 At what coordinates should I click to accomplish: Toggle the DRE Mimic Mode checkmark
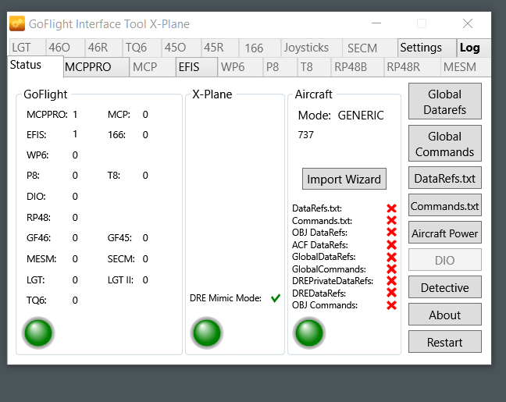click(x=275, y=298)
